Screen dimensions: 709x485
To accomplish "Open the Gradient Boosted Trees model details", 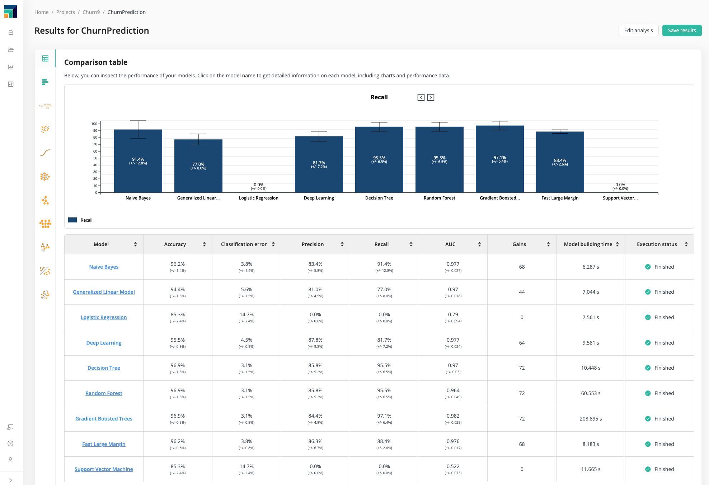I will click(103, 418).
